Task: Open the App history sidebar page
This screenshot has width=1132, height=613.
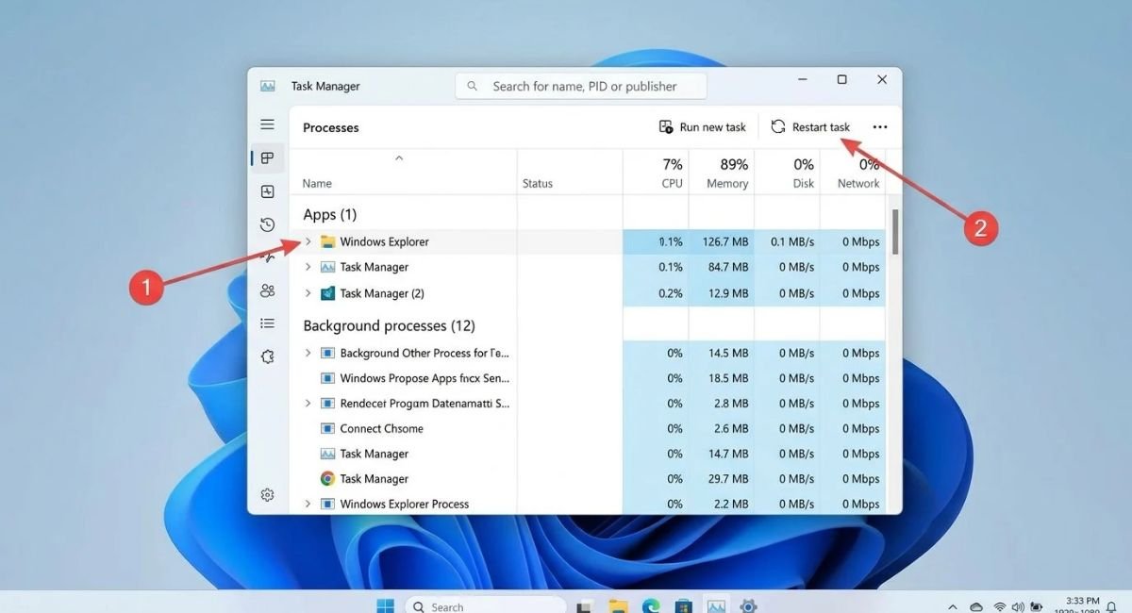Action: point(267,224)
